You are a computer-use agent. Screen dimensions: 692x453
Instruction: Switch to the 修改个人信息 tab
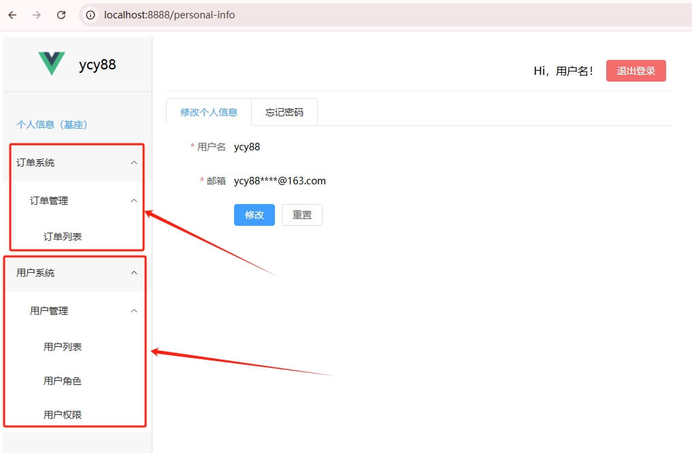coord(209,112)
